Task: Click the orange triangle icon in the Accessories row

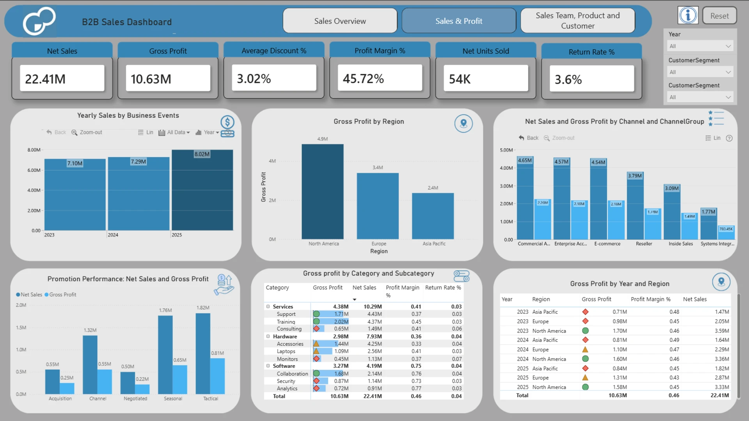Action: (316, 344)
